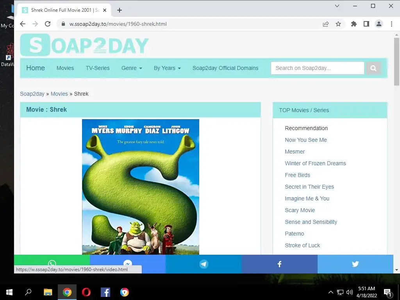Go back using the browser back arrow
Viewport: 400px width, 300px height.
point(23,24)
